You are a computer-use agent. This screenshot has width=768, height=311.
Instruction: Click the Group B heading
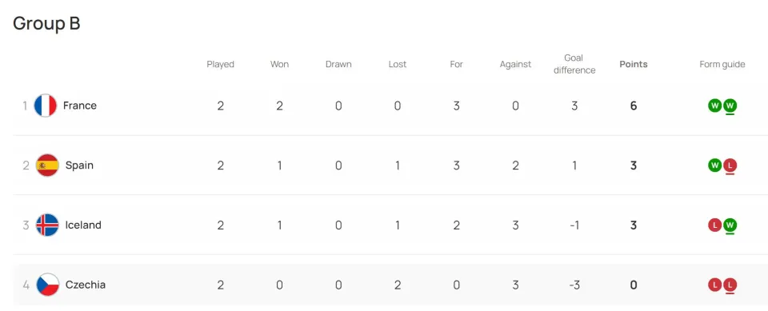46,23
